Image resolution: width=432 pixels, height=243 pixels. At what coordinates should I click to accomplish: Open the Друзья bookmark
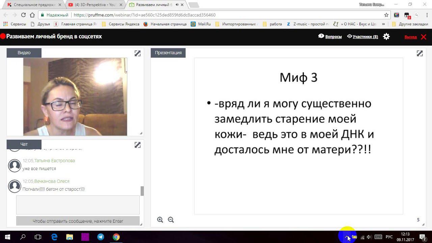40,24
